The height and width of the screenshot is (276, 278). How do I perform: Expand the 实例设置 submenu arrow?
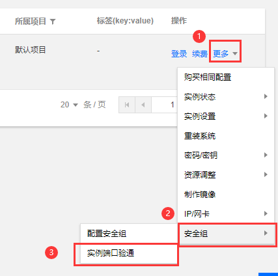pos(266,116)
